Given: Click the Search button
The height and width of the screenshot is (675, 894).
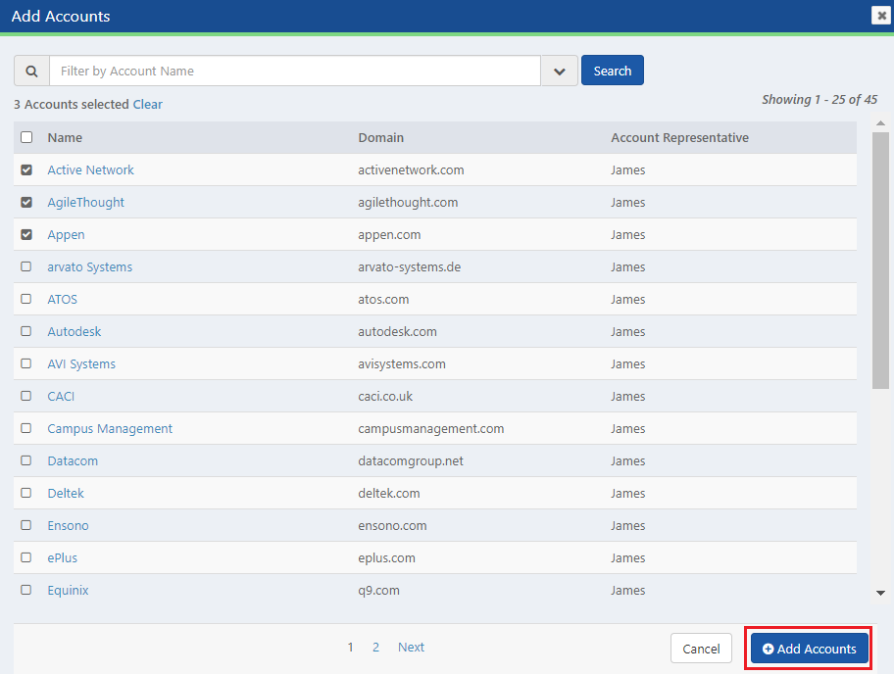Looking at the screenshot, I should (x=613, y=71).
